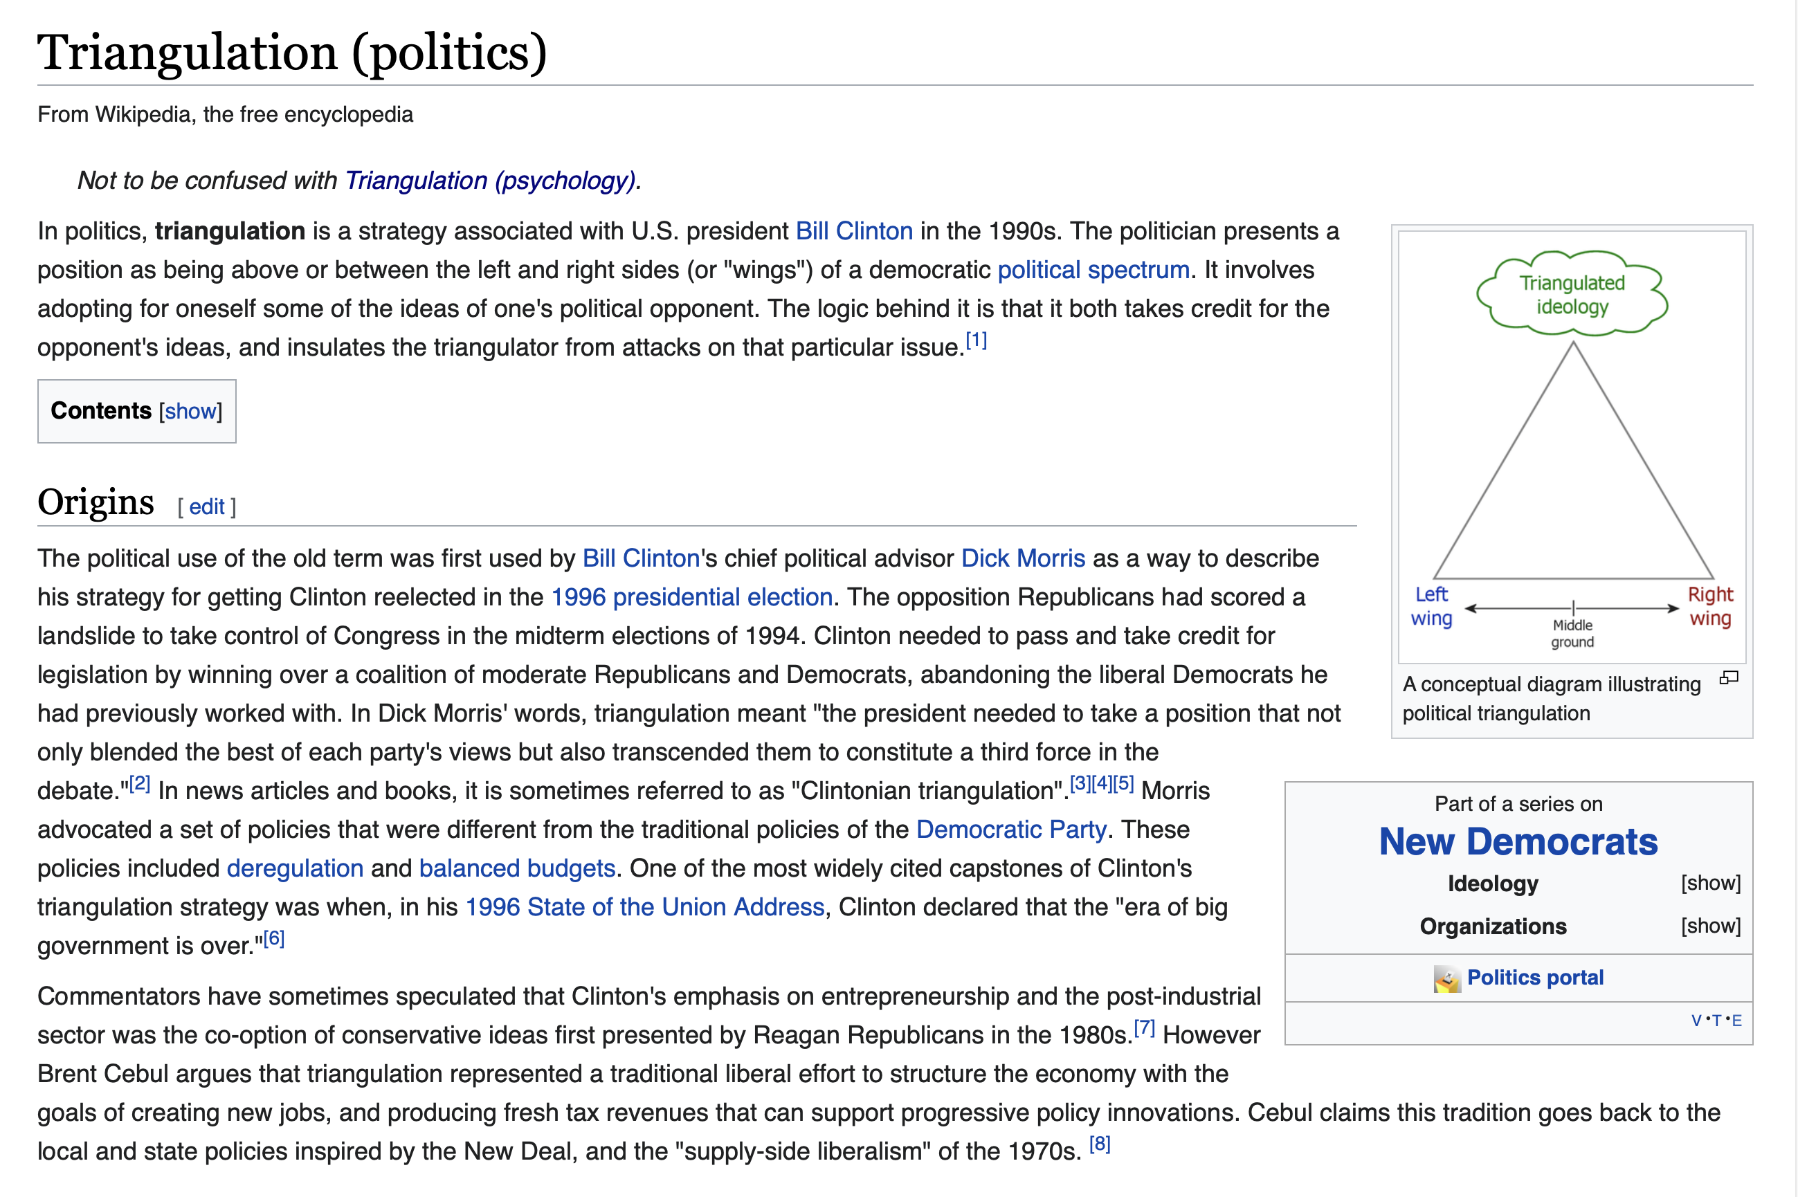
Task: Open the first Bill Clinton link in intro
Action: click(853, 231)
